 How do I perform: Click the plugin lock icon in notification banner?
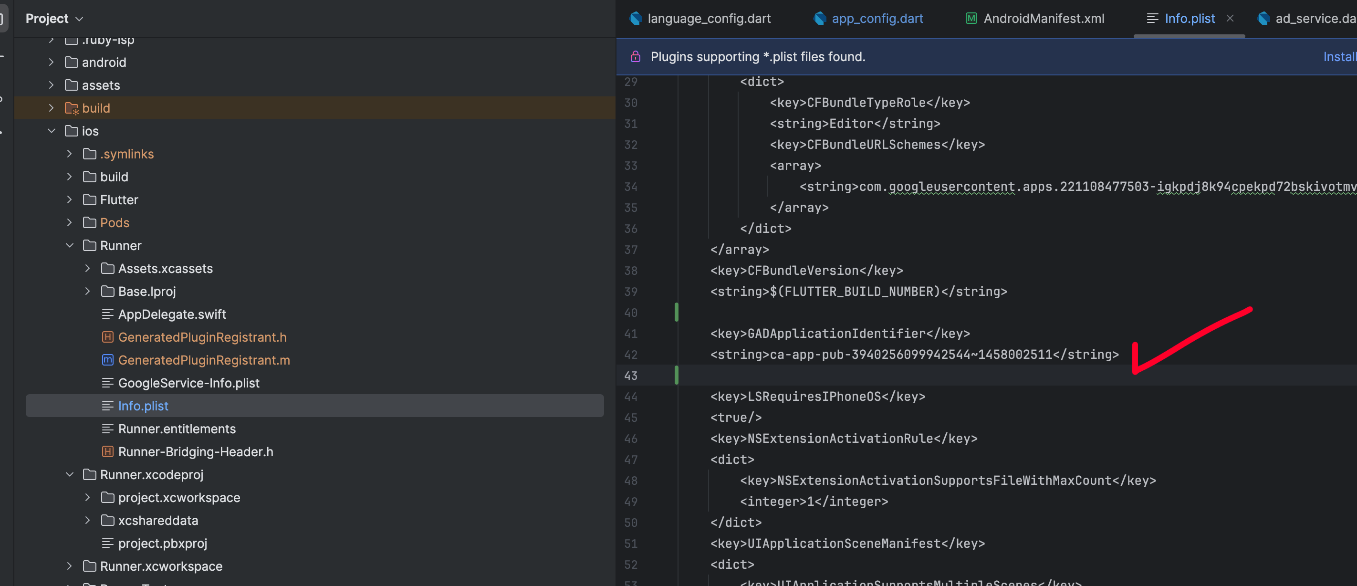635,56
